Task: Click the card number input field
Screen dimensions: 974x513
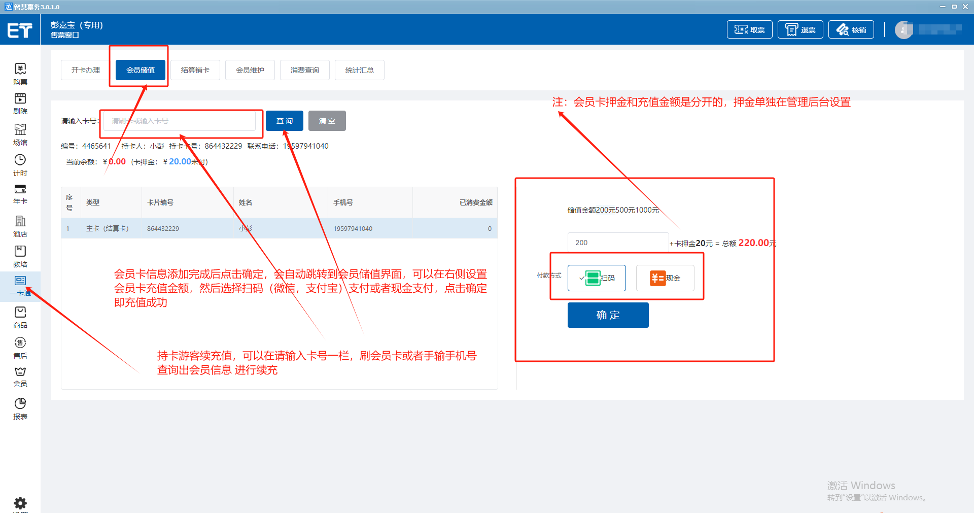Action: pyautogui.click(x=180, y=121)
